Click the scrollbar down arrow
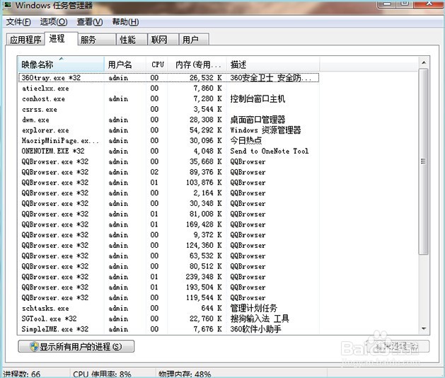 (x=424, y=329)
